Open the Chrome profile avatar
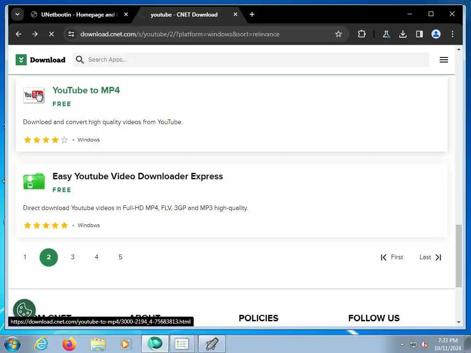Image resolution: width=471 pixels, height=353 pixels. 436,34
